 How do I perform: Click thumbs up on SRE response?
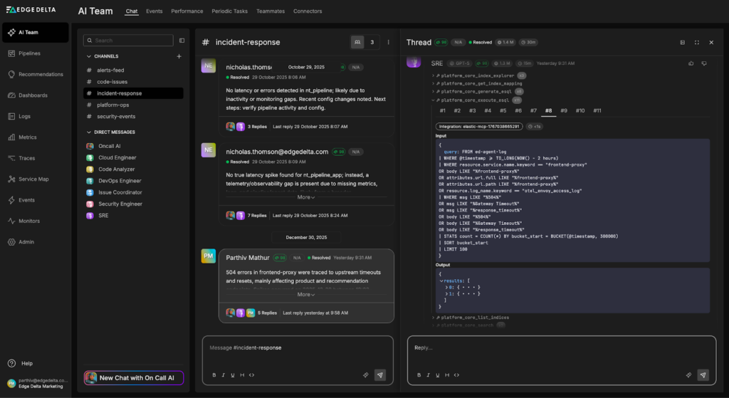[x=691, y=63]
